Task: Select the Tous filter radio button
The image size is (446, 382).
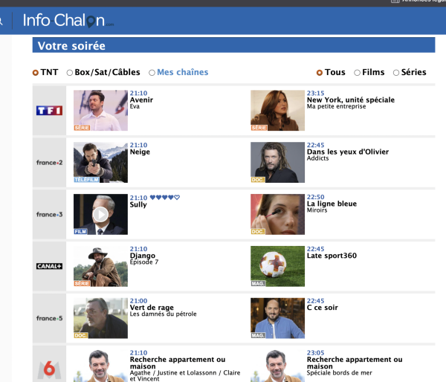Action: (320, 73)
